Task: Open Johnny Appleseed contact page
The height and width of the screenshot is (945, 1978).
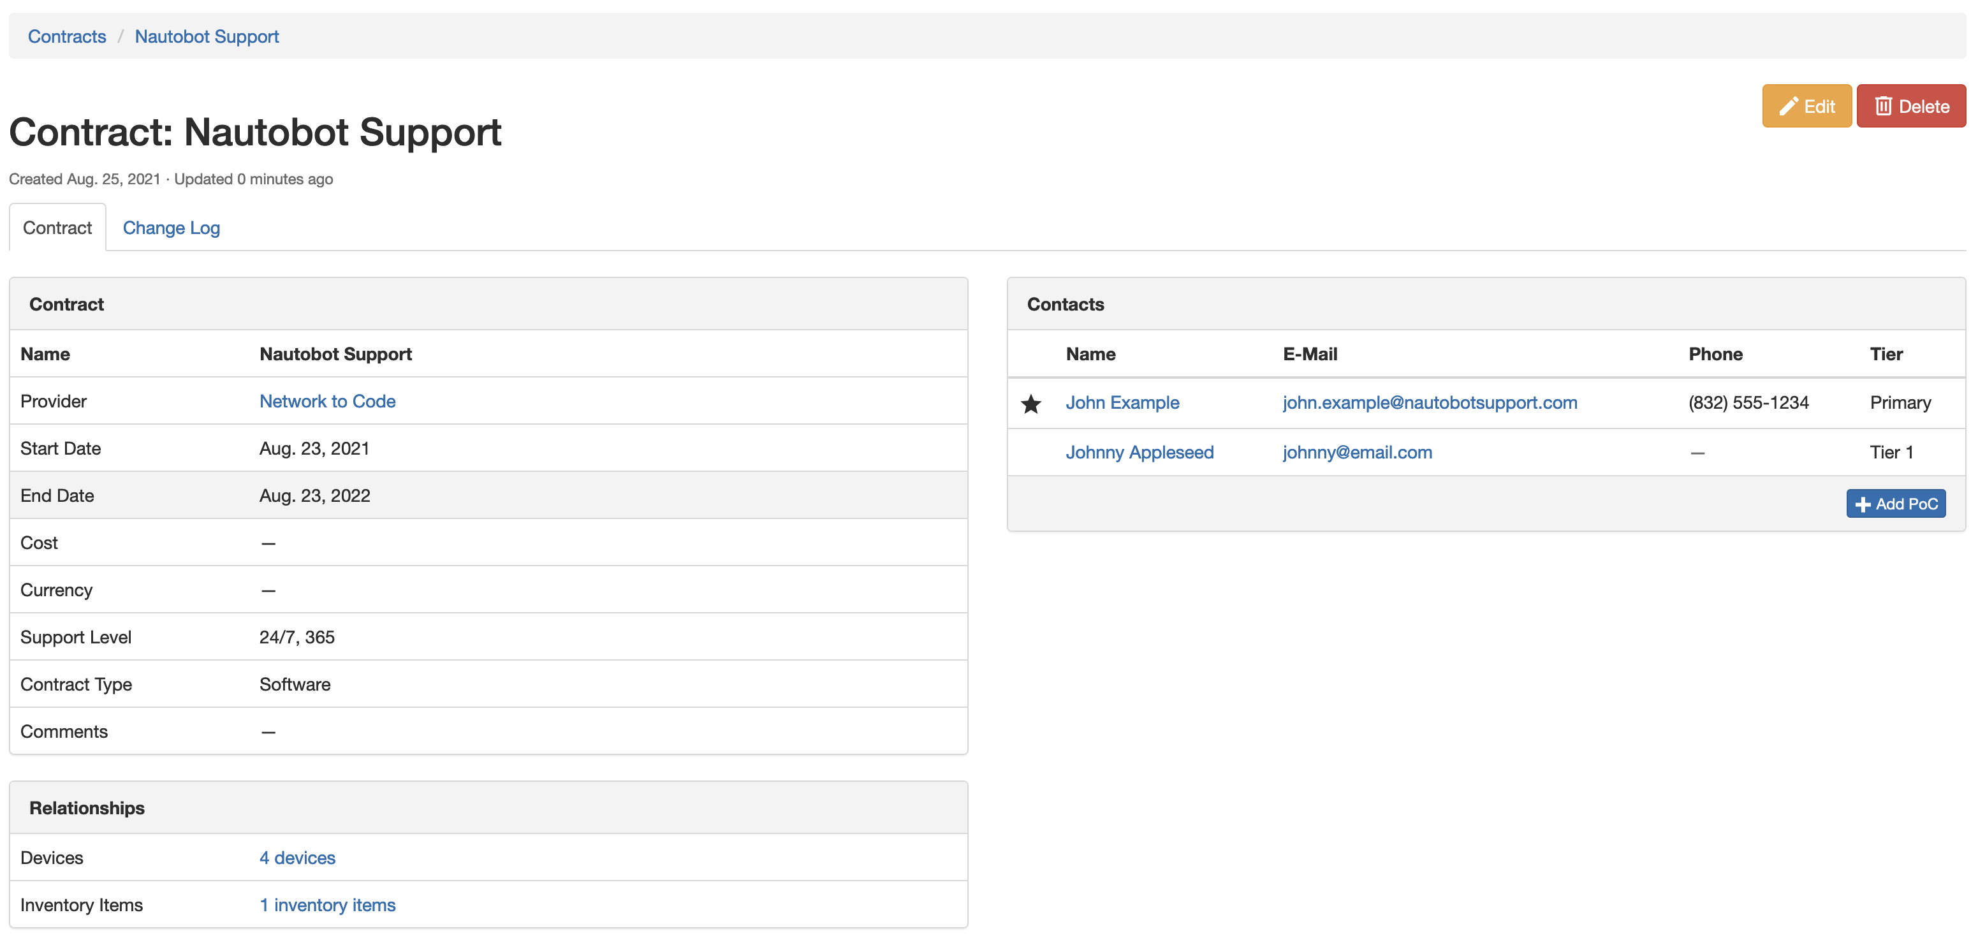Action: tap(1139, 452)
